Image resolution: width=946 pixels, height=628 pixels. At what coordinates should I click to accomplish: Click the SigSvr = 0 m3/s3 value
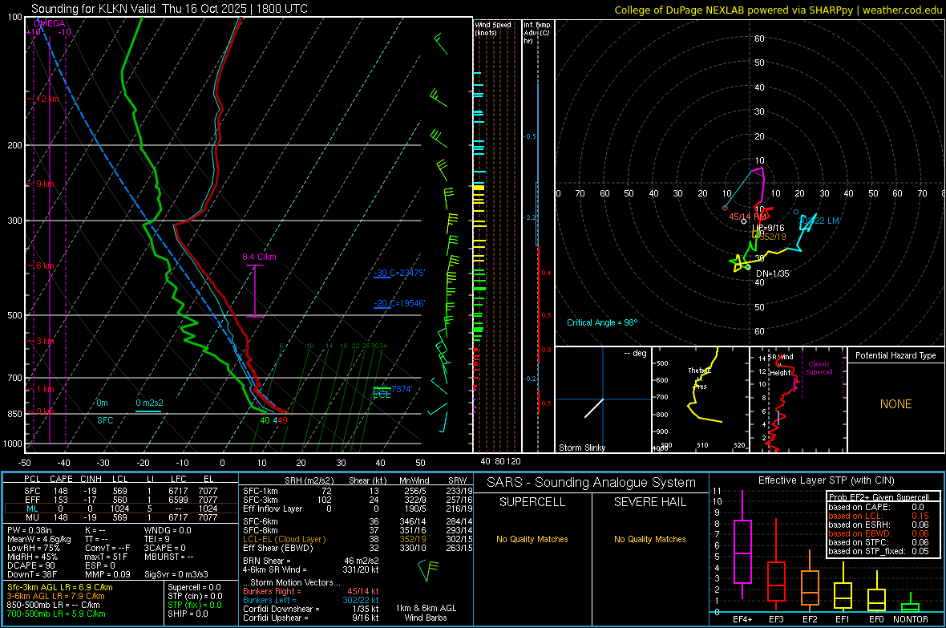click(x=176, y=574)
